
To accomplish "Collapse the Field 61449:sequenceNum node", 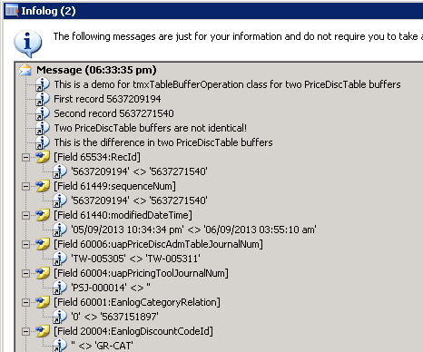I will [25, 186].
